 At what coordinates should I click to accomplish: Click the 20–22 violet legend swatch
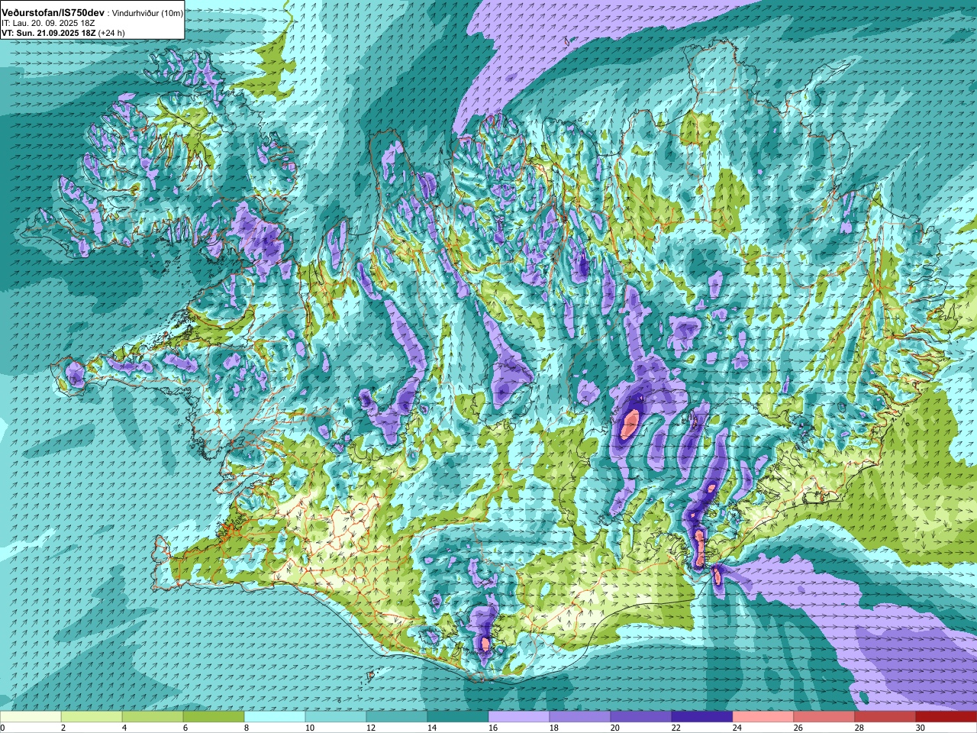point(641,717)
